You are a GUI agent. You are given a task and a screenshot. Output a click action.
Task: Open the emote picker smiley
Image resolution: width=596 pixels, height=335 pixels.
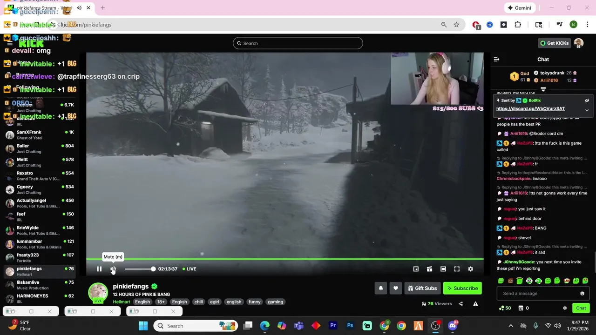pos(582,294)
